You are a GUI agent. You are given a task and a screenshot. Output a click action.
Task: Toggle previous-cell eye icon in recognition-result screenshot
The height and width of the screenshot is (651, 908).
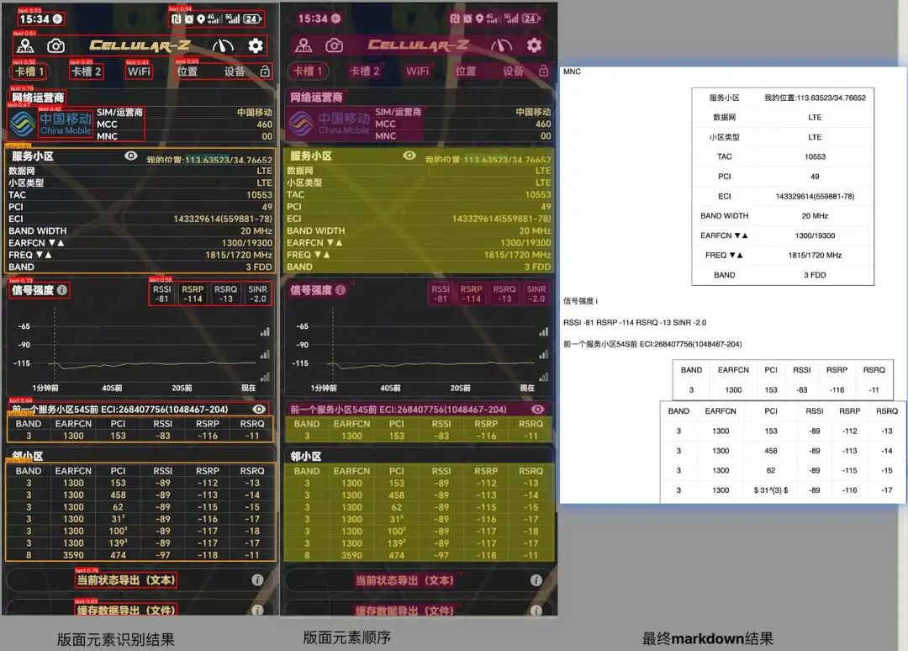[x=259, y=409]
